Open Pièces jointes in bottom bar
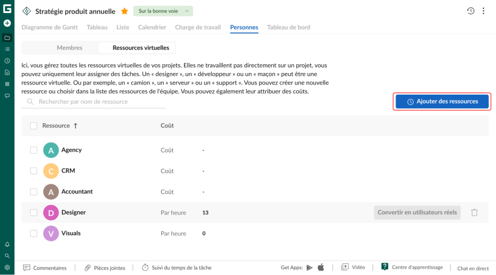Viewport: 496px width, 275px height. click(x=105, y=268)
